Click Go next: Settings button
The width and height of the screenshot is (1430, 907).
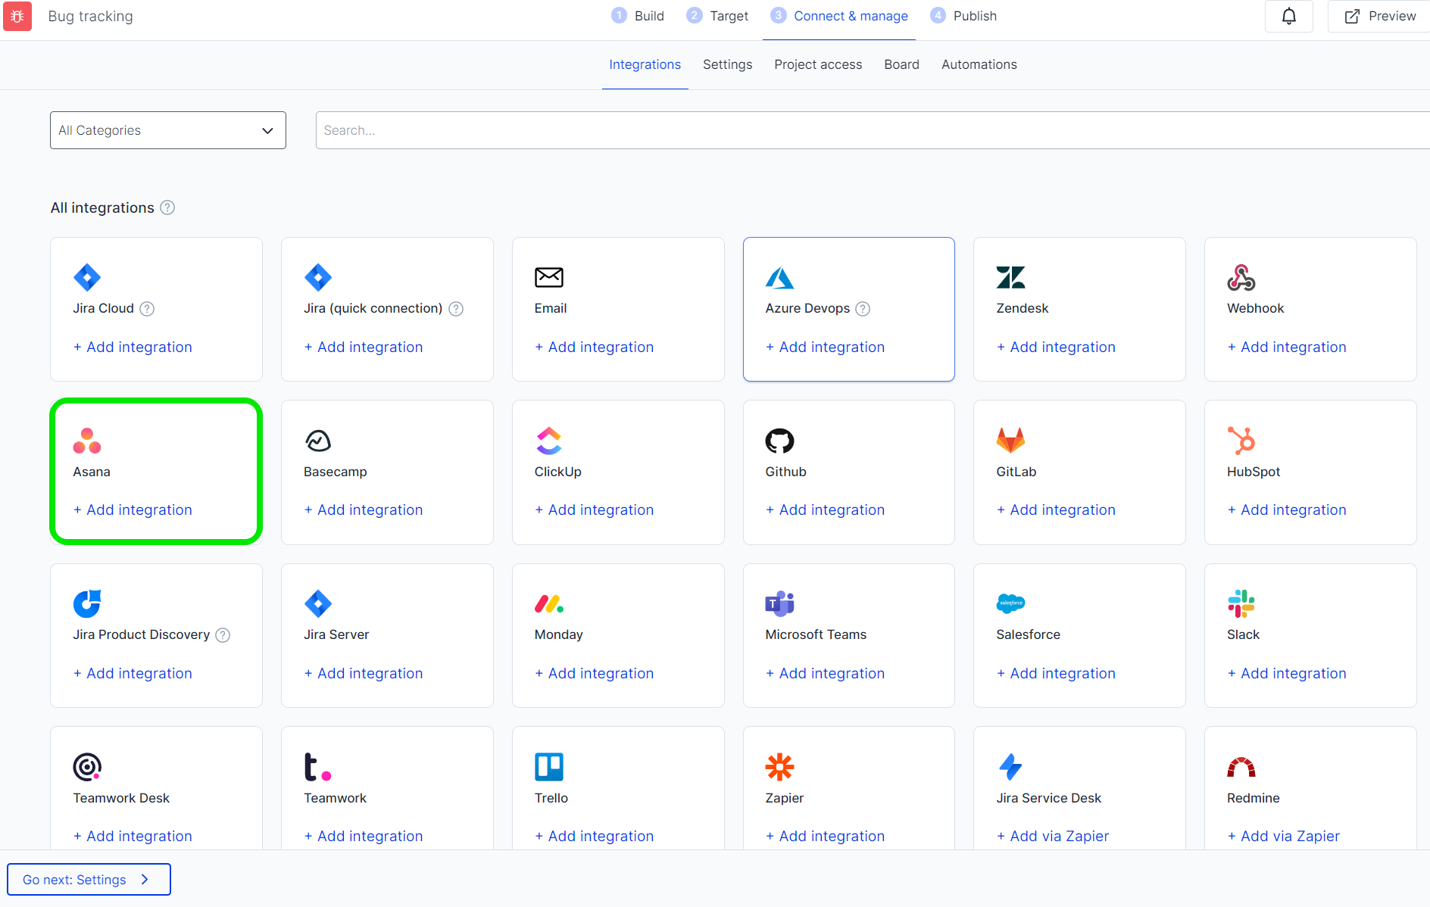[x=89, y=880]
